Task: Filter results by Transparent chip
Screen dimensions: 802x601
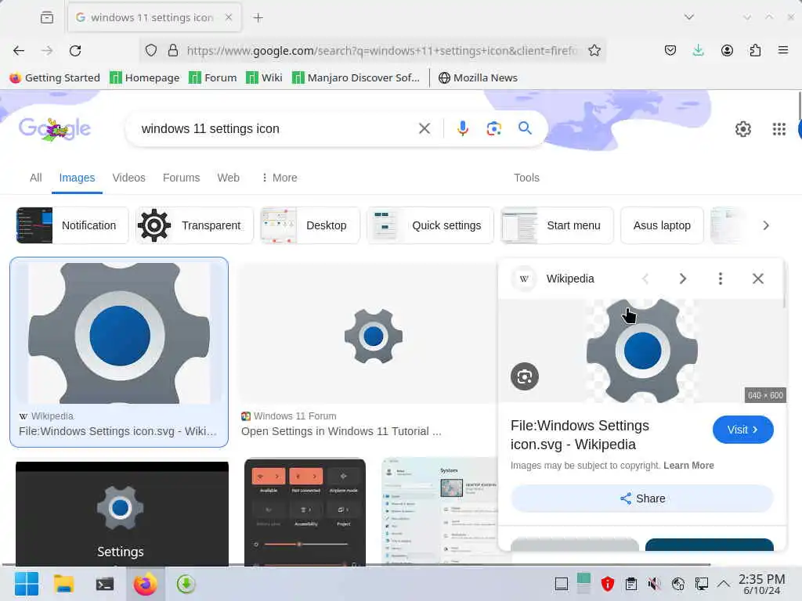Action: click(x=195, y=225)
